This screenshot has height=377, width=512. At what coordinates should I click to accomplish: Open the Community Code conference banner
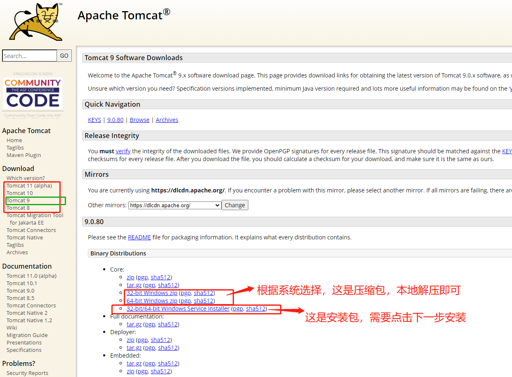[x=33, y=94]
